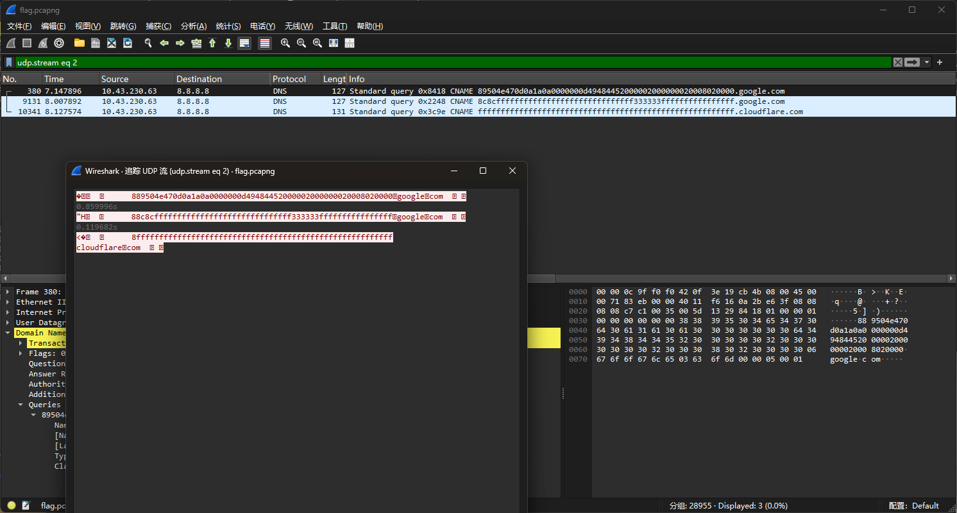Open 编辑(E) menu
This screenshot has width=957, height=513.
[x=53, y=26]
